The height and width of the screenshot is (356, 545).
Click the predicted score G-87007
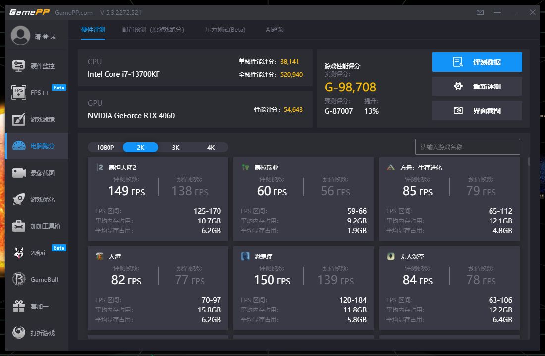tap(338, 111)
